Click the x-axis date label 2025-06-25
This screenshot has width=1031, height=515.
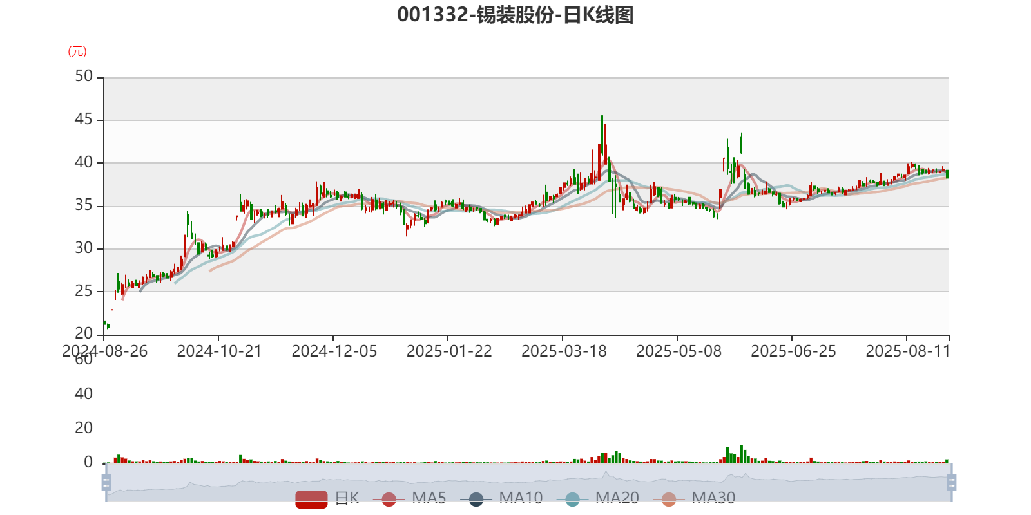[793, 351]
